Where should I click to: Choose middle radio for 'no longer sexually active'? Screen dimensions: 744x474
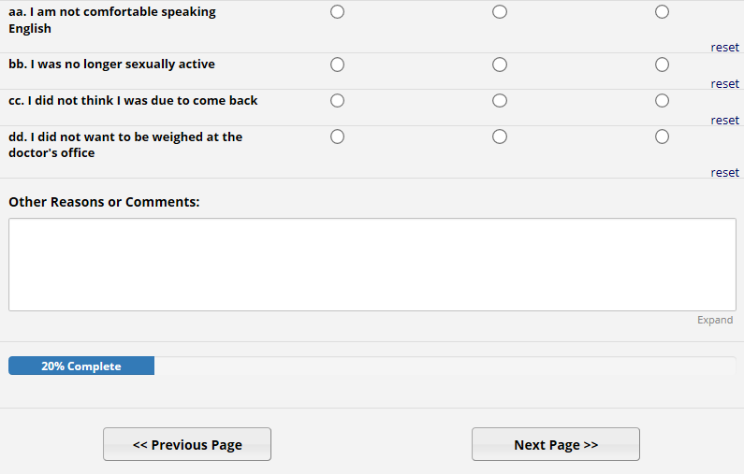pos(500,65)
